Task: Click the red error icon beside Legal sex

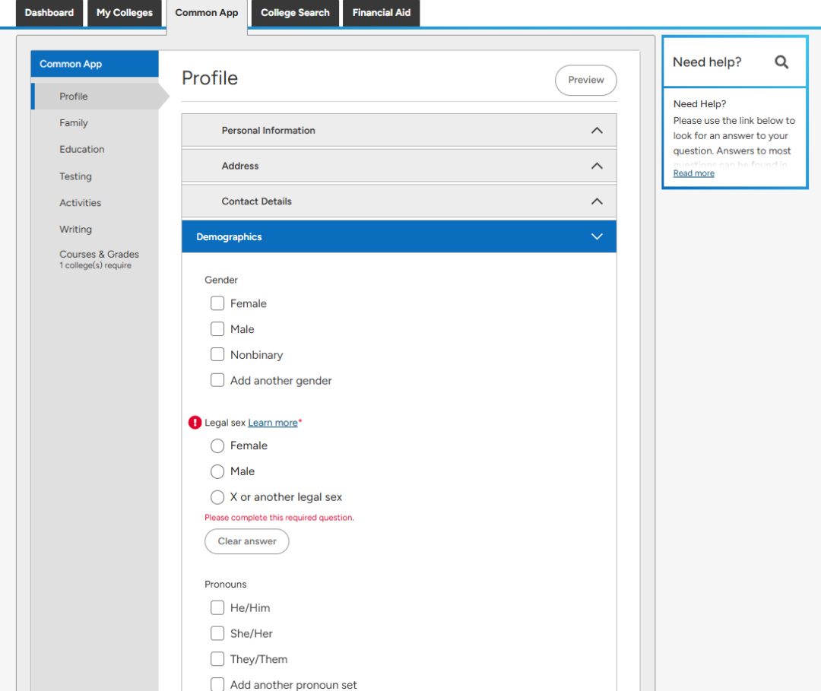Action: pyautogui.click(x=195, y=423)
